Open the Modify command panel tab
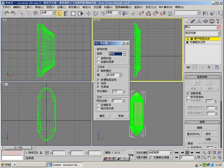Screen dimensions: 224x168 pyautogui.click(x=193, y=21)
